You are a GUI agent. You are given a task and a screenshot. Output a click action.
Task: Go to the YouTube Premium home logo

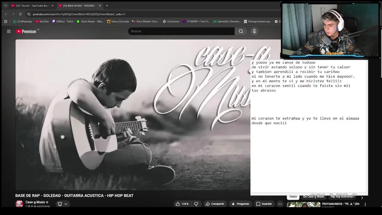pyautogui.click(x=26, y=31)
